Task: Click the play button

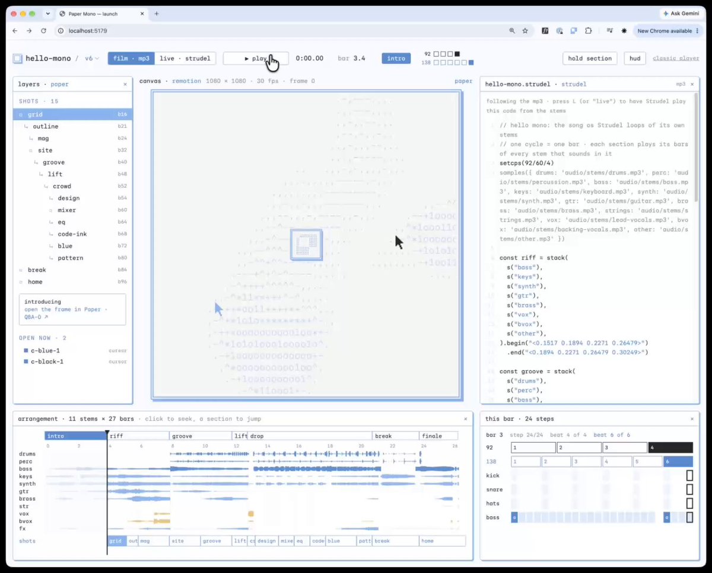Action: click(256, 59)
